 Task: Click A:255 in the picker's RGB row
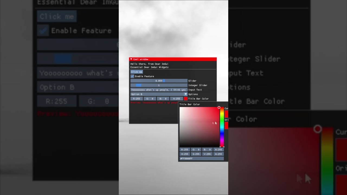tap(219, 149)
